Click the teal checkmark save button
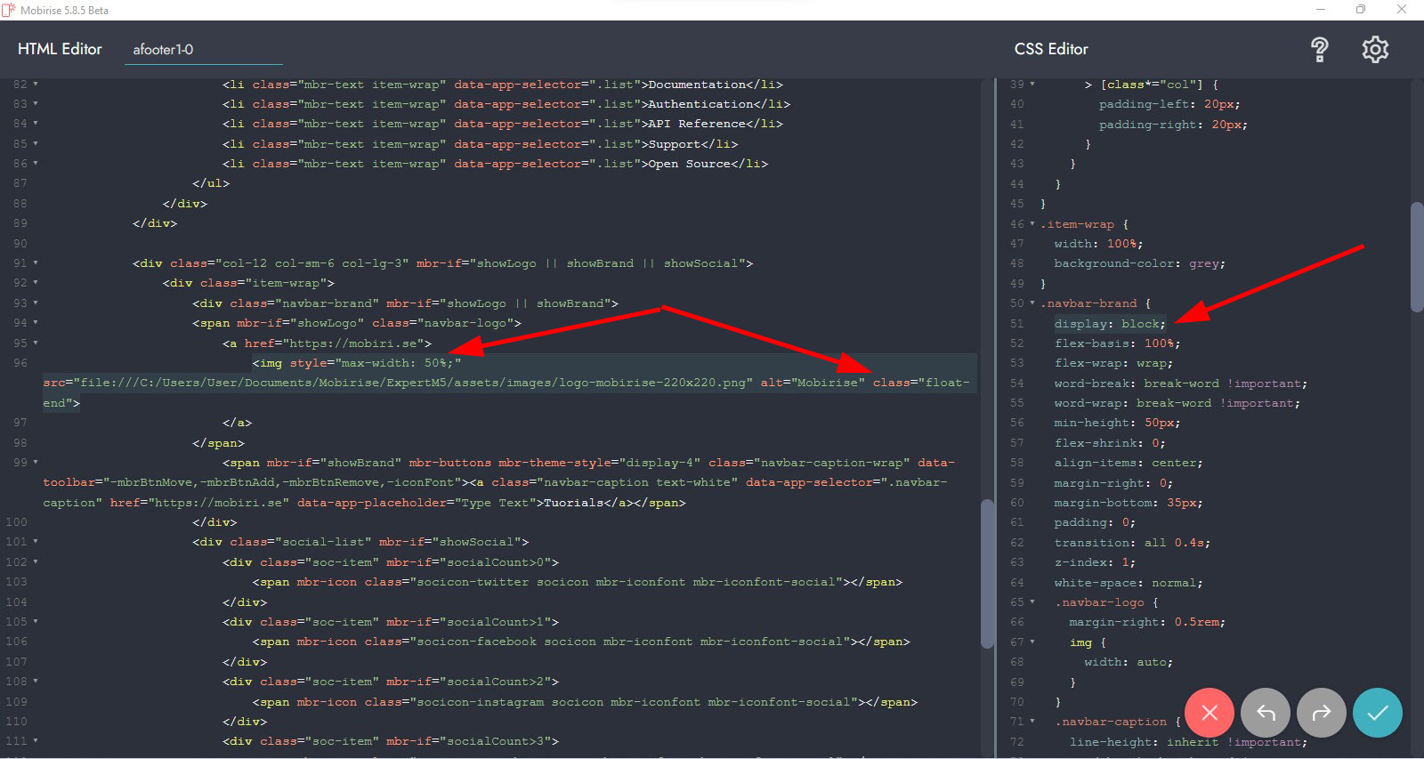Screen dimensions: 1424x759 tap(1377, 713)
